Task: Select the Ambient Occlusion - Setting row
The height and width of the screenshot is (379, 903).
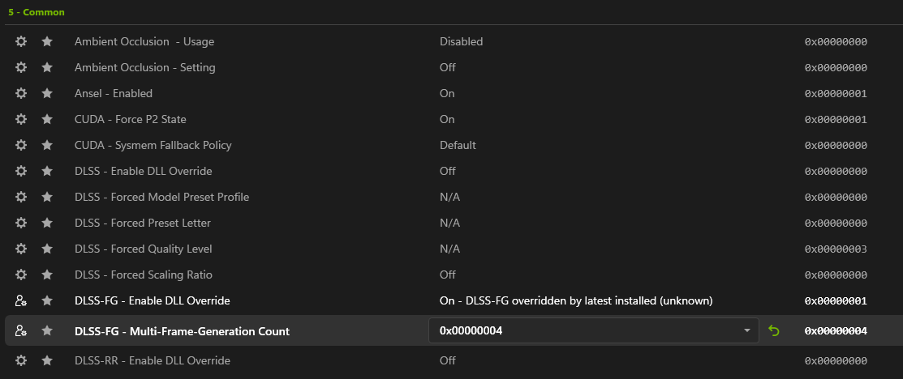Action: [x=145, y=67]
